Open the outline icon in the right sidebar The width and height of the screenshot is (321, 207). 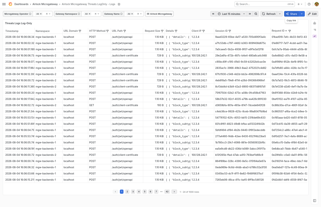315,30
